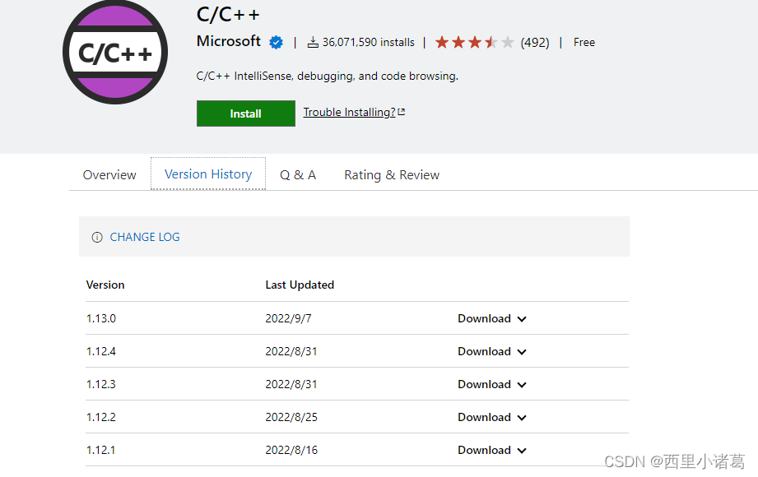Screen dimensions: 758x477
Task: Click version number 1.12.3
Action: [x=101, y=384]
